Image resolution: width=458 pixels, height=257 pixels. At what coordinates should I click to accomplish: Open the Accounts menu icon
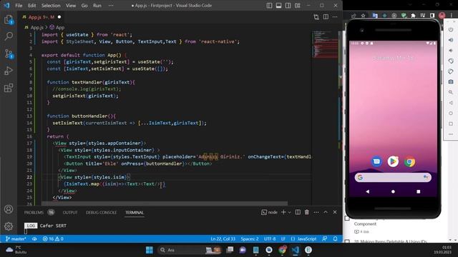(x=9, y=209)
